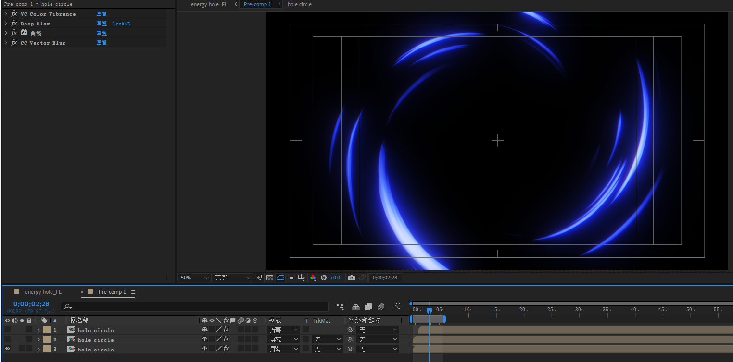Toggle the lock box on layer 2

pos(29,339)
